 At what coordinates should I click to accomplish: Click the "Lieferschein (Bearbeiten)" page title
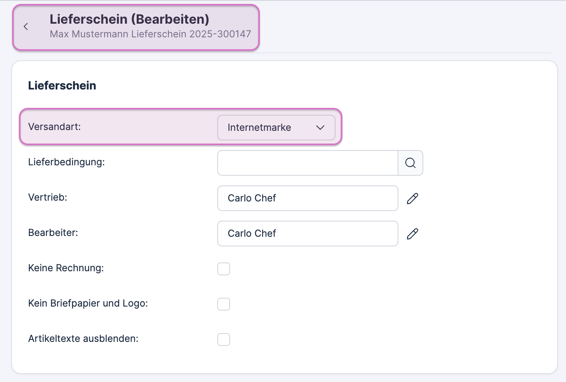(129, 19)
